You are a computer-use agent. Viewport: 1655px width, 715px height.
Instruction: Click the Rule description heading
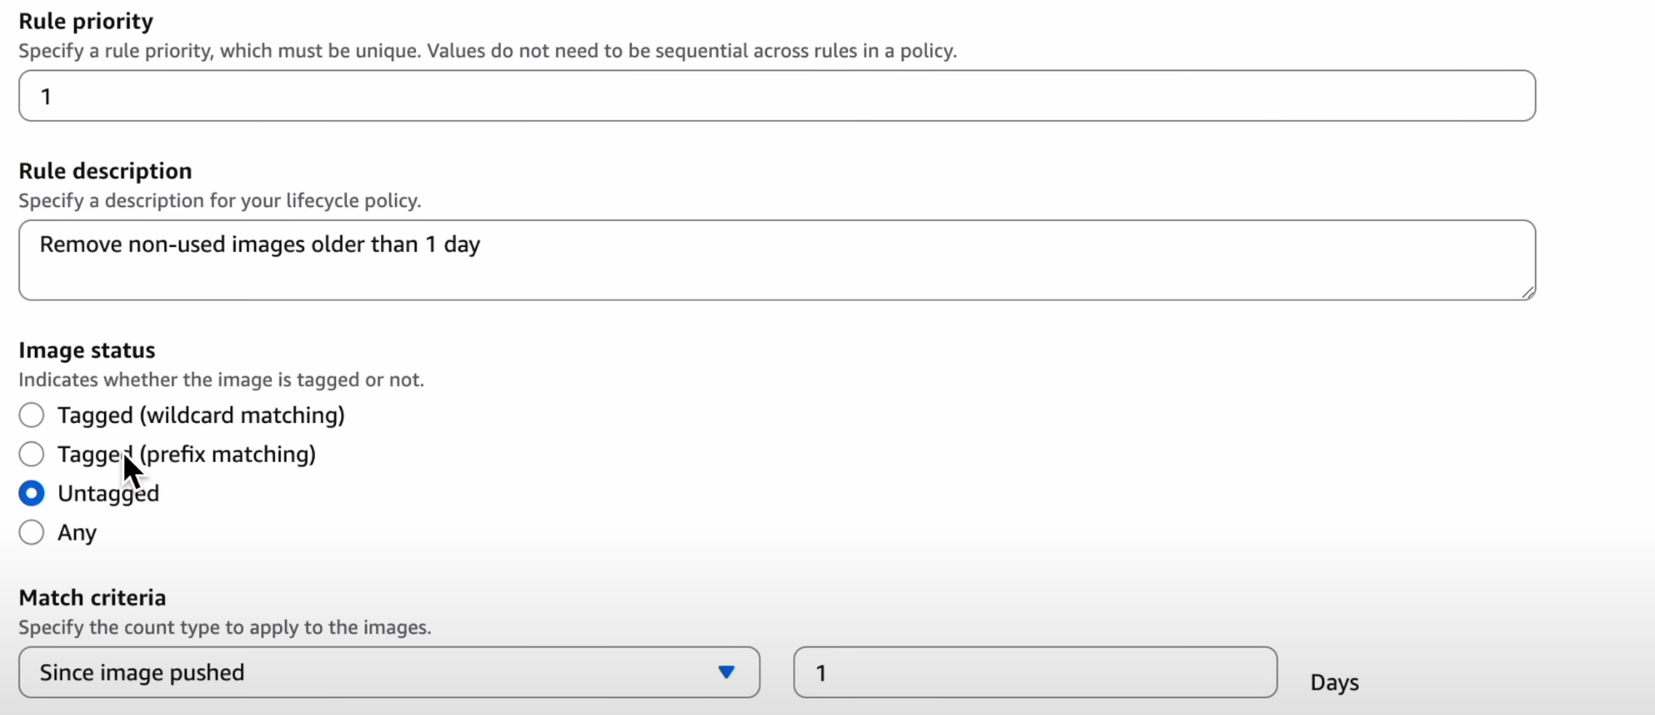tap(105, 171)
